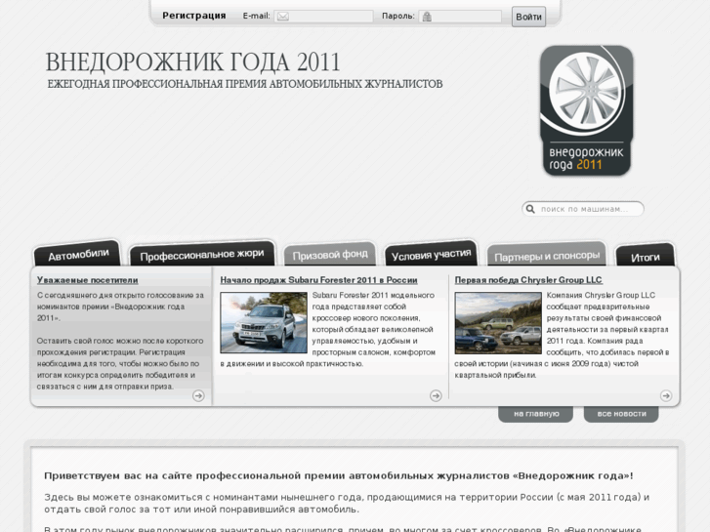Open Первая победа Chrysler Group LLC headline

pos(528,280)
